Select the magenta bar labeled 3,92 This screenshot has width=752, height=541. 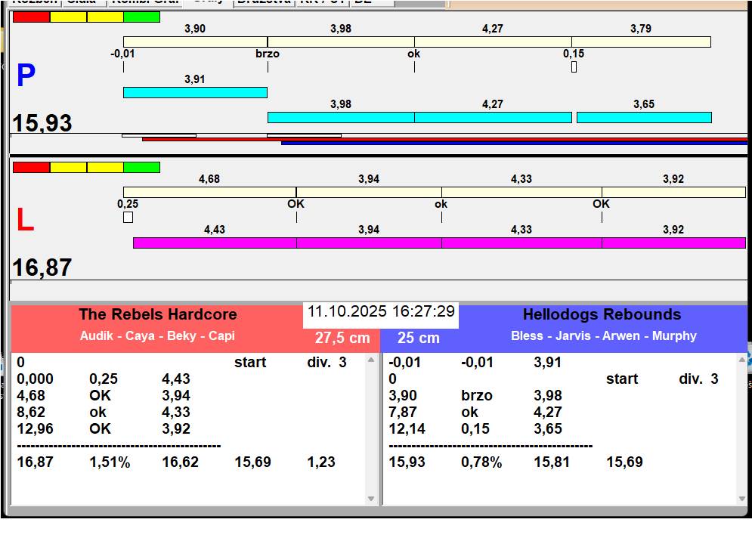click(x=674, y=243)
